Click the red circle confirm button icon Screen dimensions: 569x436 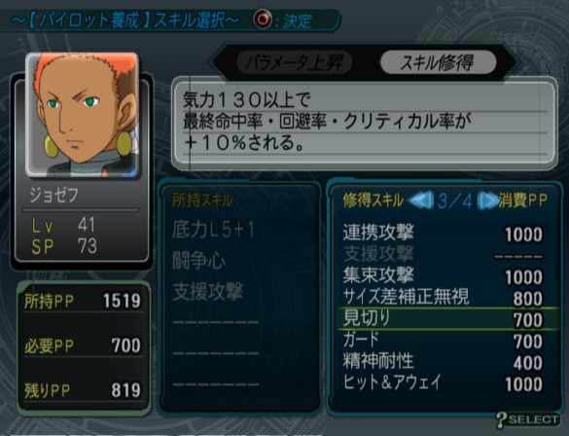coord(263,18)
